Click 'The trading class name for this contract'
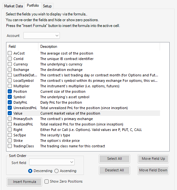This screenshot has width=177, height=190. click(73, 146)
